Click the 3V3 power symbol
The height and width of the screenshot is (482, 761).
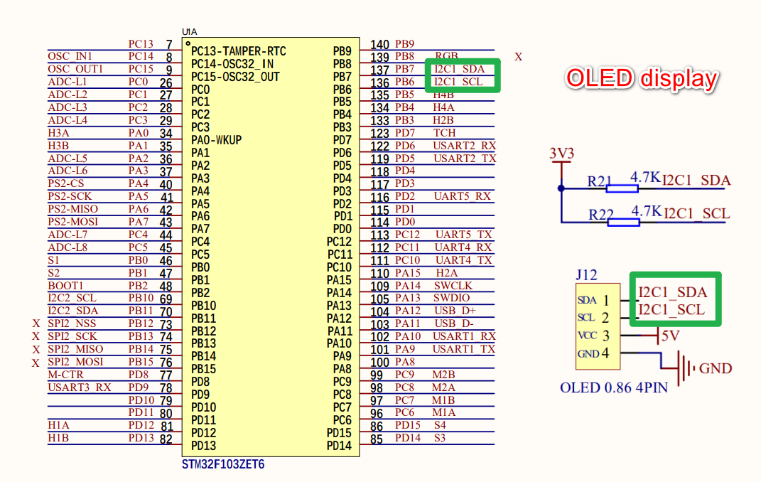561,154
